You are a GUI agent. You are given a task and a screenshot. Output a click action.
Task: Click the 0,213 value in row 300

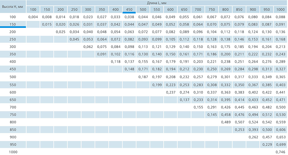[x=280, y=47]
